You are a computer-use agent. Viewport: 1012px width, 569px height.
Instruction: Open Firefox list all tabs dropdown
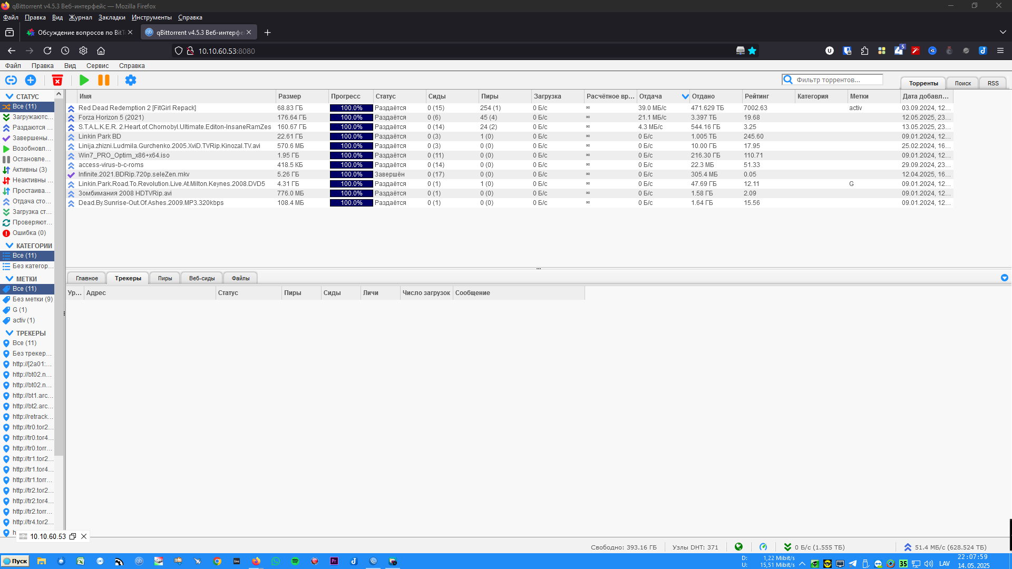coord(1003,32)
